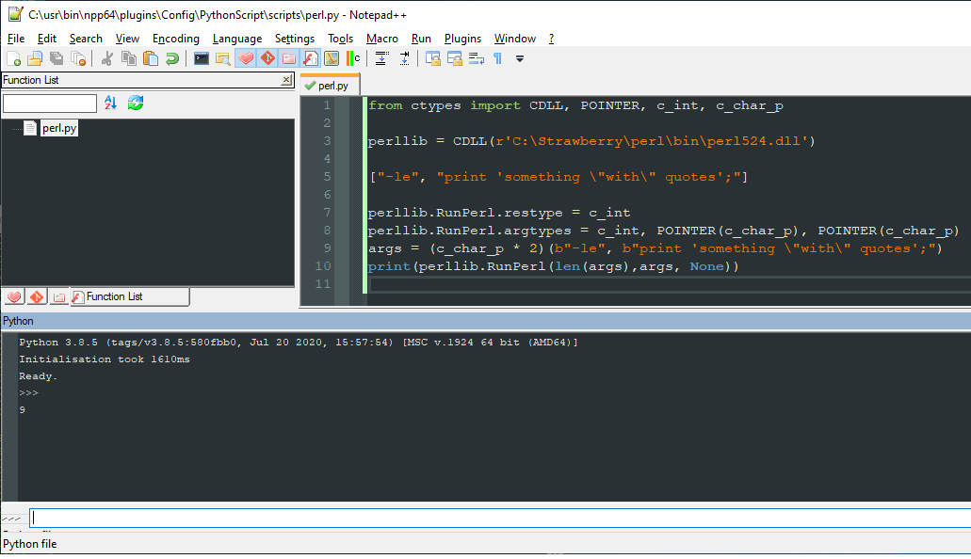Select the Function List docked tab
Image resolution: width=971 pixels, height=559 pixels.
tap(129, 297)
